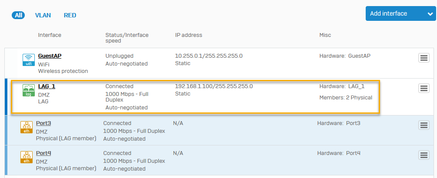
Task: Open the hamburger menu for GuestAP
Action: tap(424, 58)
